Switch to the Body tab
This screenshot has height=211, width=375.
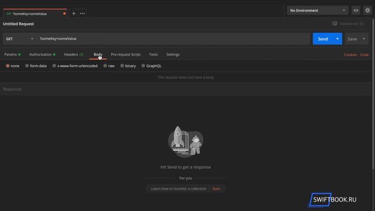98,55
